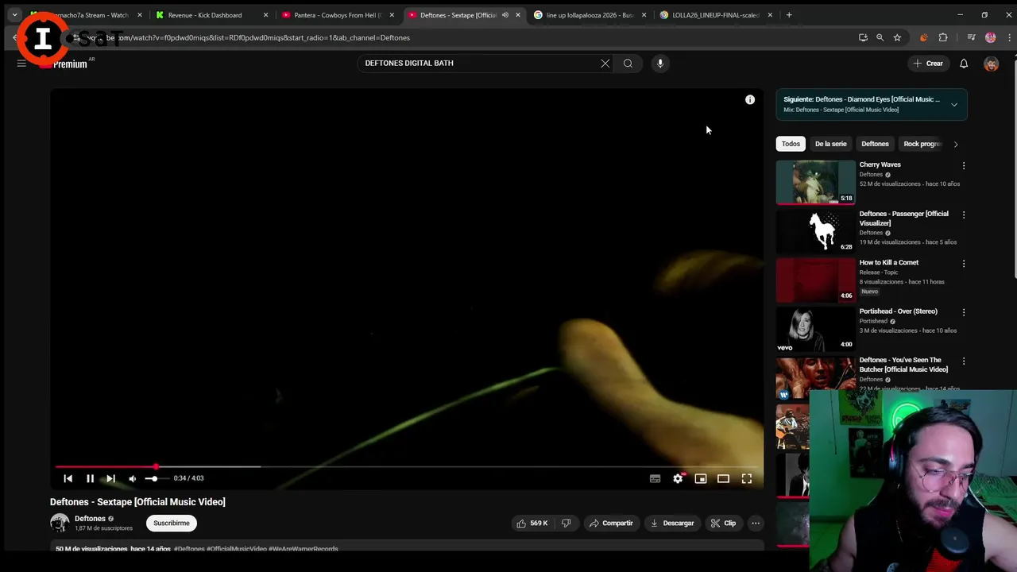Start voice search with the microphone
Image resolution: width=1017 pixels, height=572 pixels.
(x=659, y=64)
